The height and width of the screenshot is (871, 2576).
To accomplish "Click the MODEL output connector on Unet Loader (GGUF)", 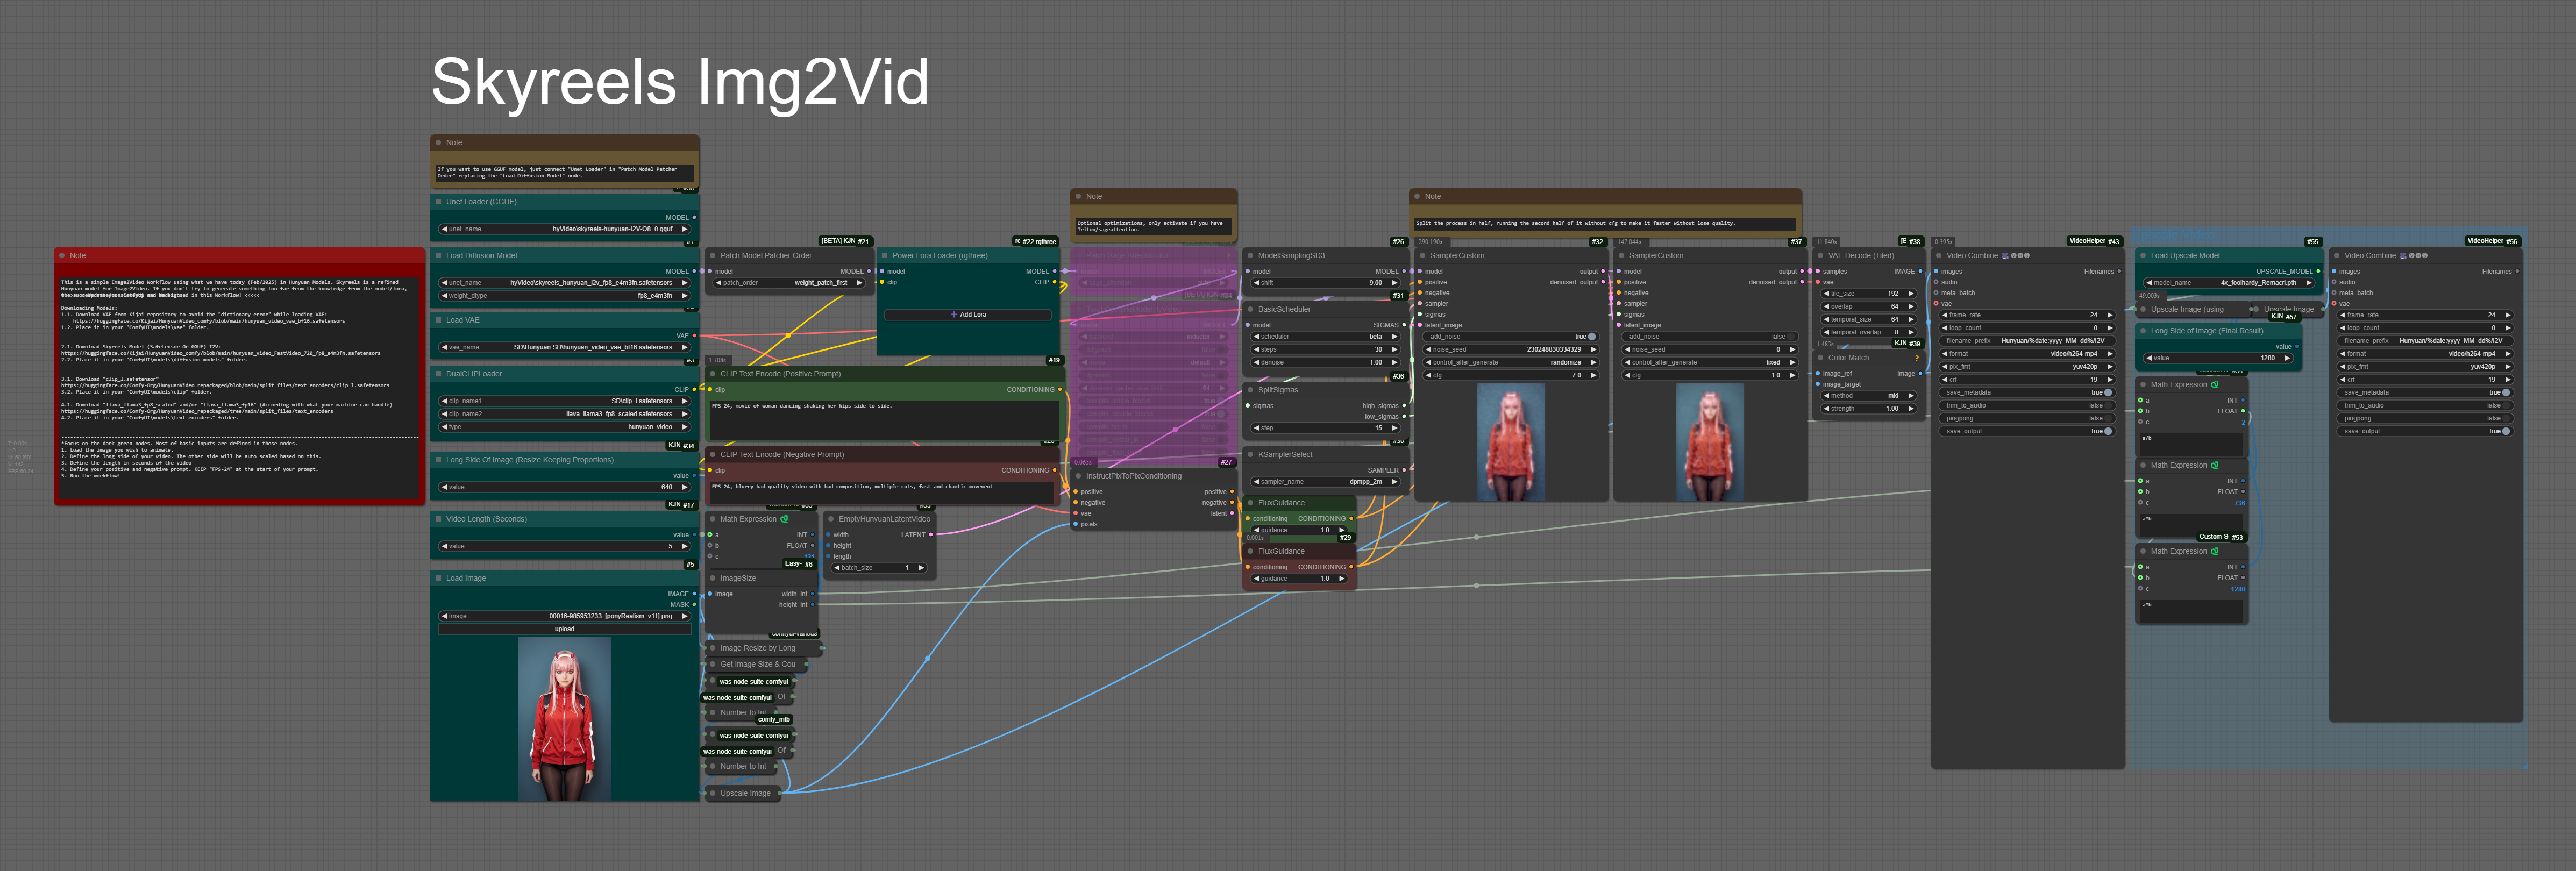I will click(x=694, y=217).
